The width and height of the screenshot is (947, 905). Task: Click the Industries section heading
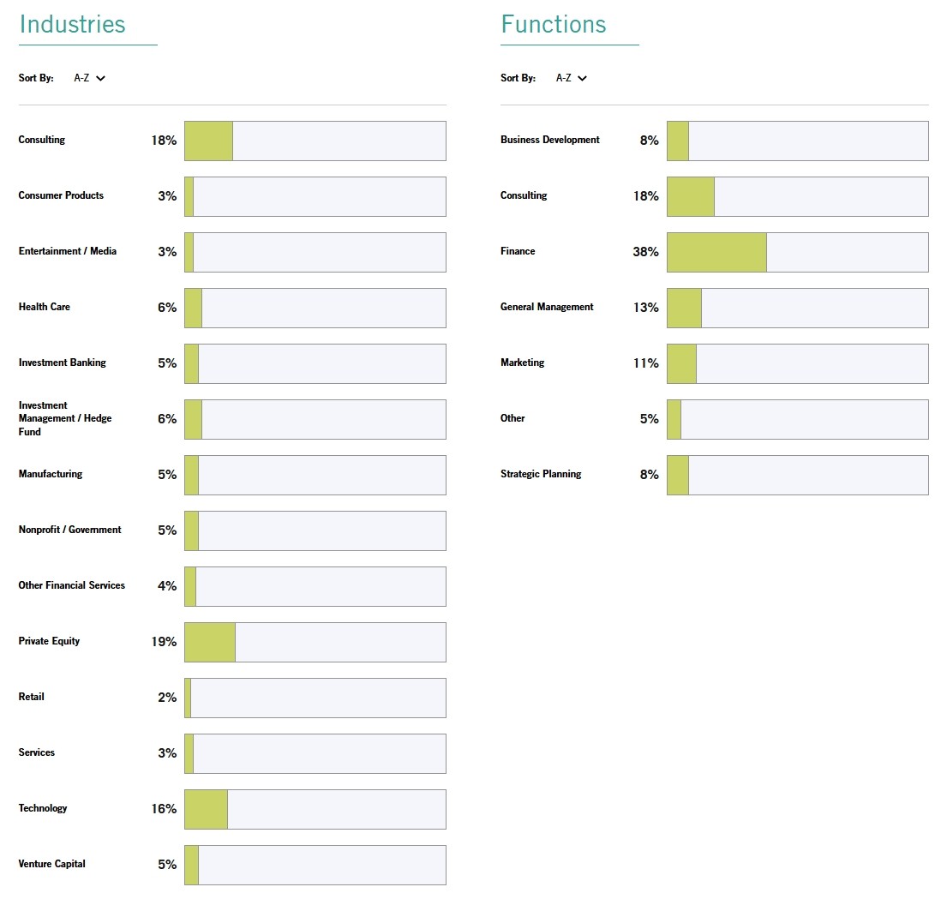tap(72, 24)
